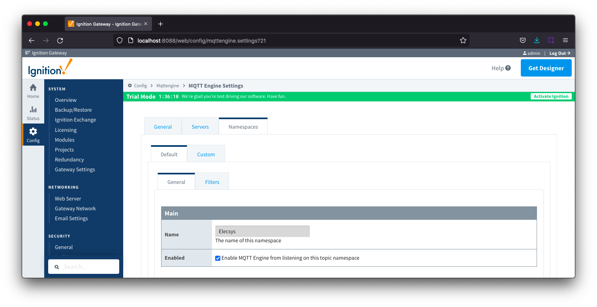Viewport: 597px width, 307px height.
Task: Open Gateway Settings link
Action: pyautogui.click(x=75, y=169)
